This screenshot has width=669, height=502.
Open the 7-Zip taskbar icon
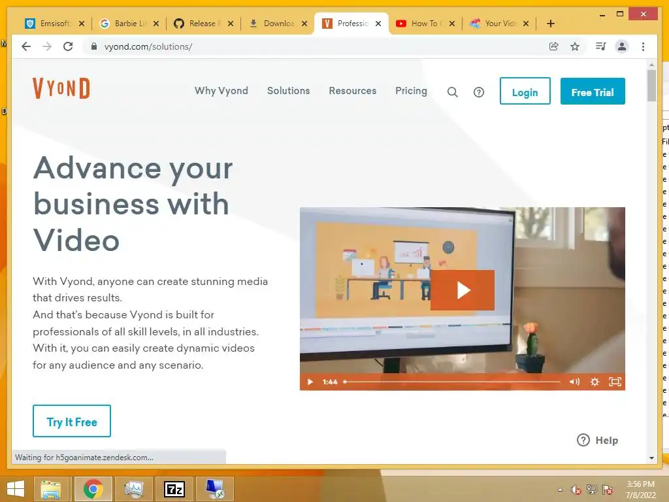pyautogui.click(x=174, y=489)
